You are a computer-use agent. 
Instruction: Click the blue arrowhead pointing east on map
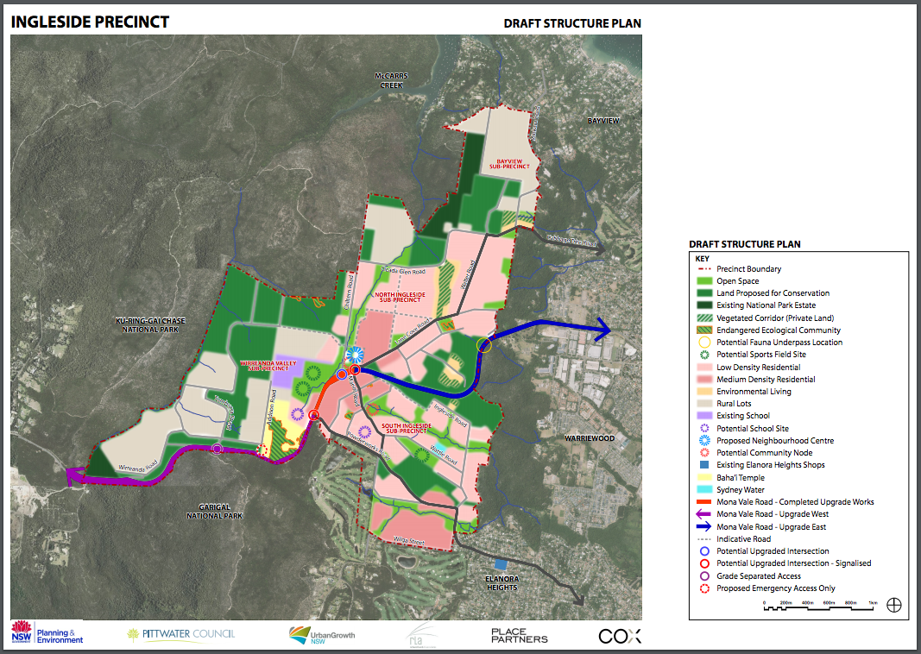pyautogui.click(x=604, y=329)
